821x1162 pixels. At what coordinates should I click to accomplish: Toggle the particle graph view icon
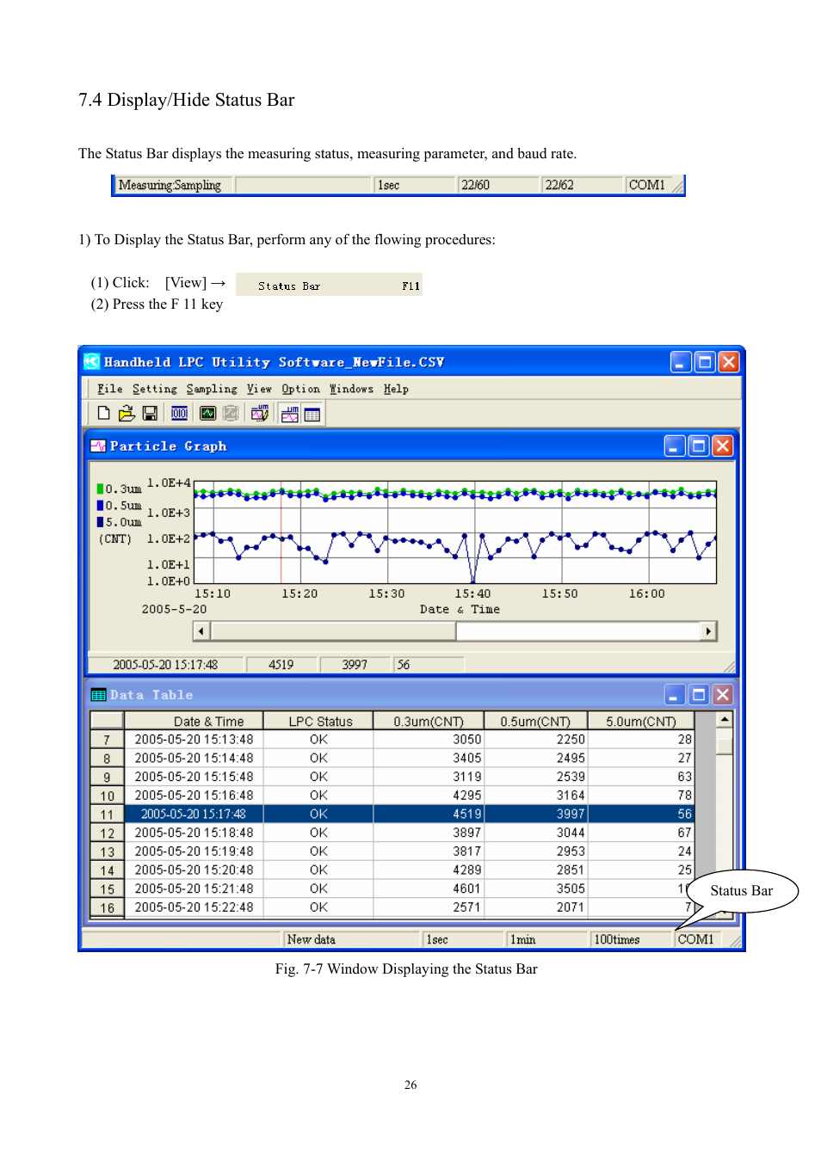coord(290,414)
